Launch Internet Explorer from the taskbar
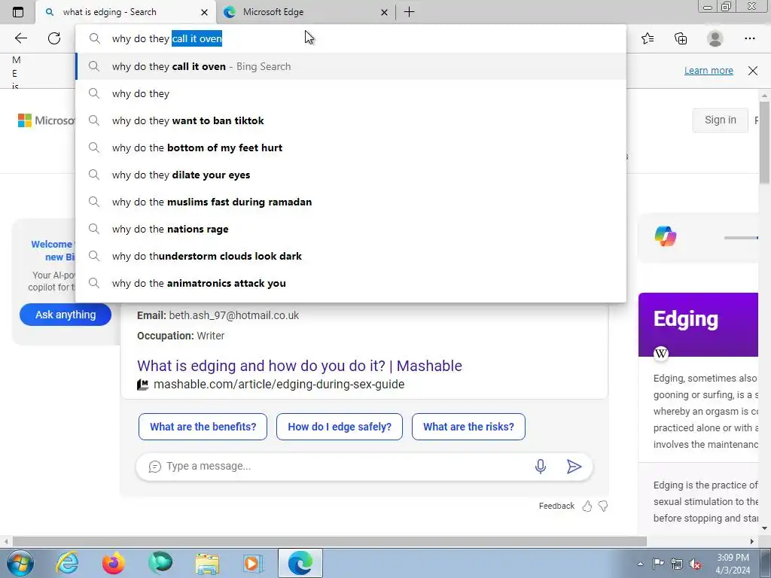This screenshot has width=771, height=578. 67,563
